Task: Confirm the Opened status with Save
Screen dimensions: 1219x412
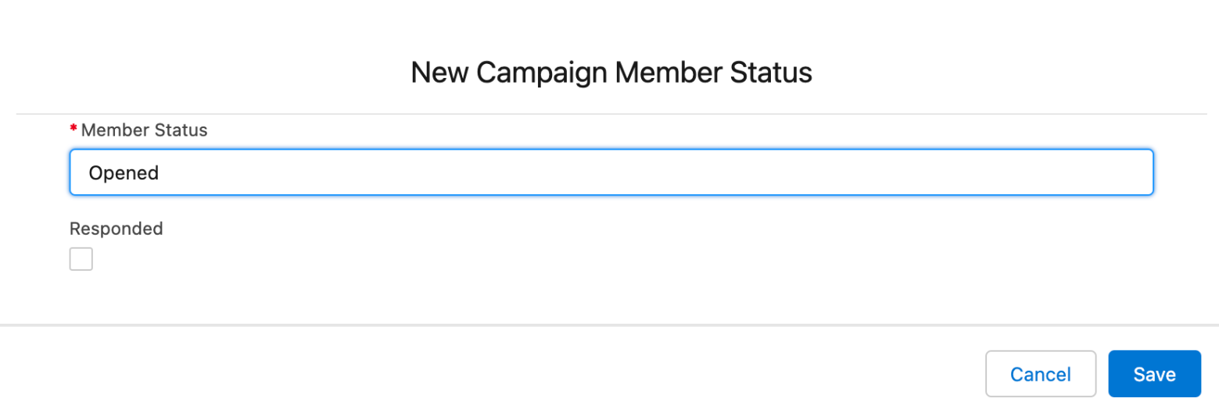Action: tap(1154, 374)
